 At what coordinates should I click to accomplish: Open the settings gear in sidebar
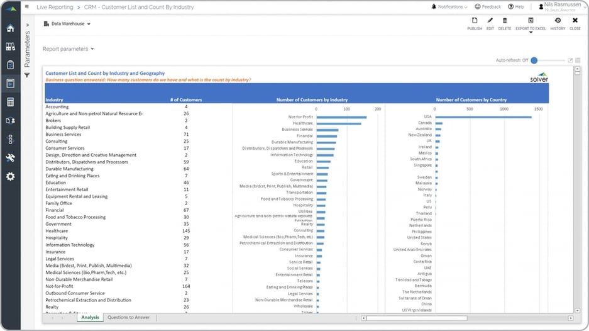(x=10, y=176)
